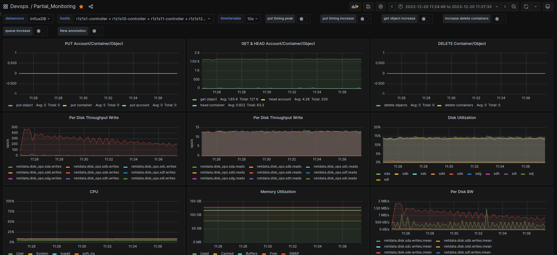The height and width of the screenshot is (255, 557).
Task: Share the dashboard via share icon
Action: click(x=91, y=7)
